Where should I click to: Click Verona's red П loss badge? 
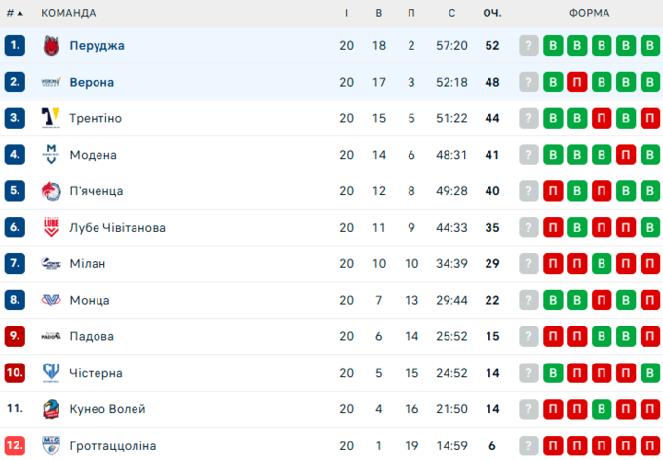click(577, 82)
